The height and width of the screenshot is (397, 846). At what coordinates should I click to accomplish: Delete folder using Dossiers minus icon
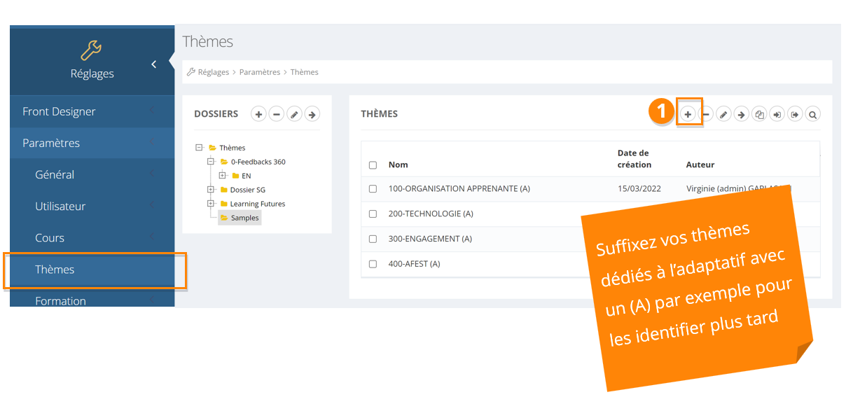click(277, 114)
